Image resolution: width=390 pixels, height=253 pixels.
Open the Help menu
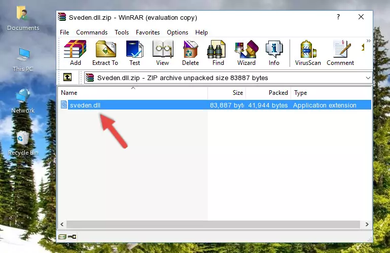201,32
